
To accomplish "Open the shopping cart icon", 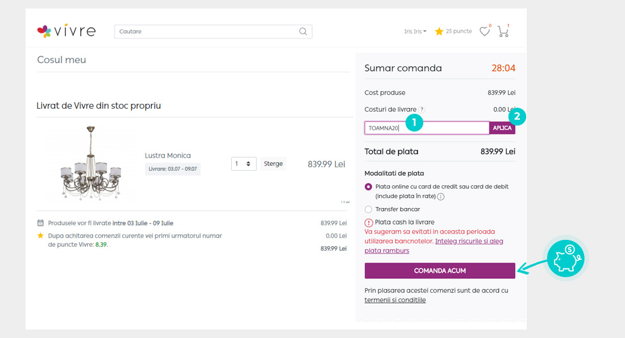I will tap(503, 32).
